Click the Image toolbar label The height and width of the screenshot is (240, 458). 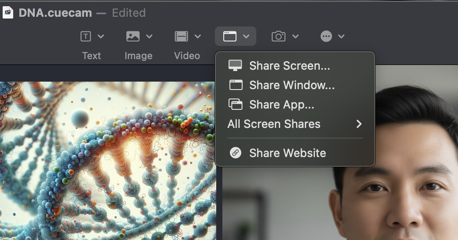(x=138, y=56)
